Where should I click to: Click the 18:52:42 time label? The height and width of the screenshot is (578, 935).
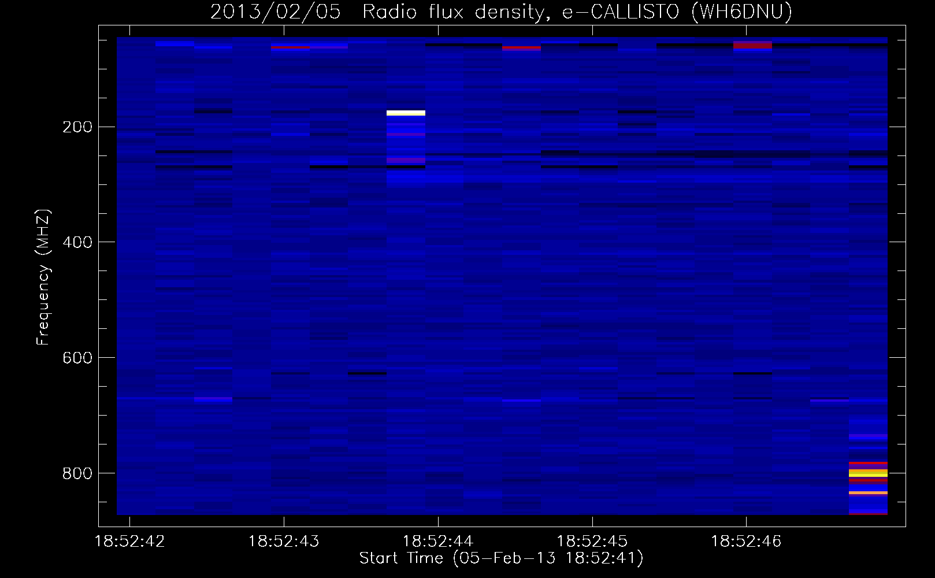[x=129, y=542]
